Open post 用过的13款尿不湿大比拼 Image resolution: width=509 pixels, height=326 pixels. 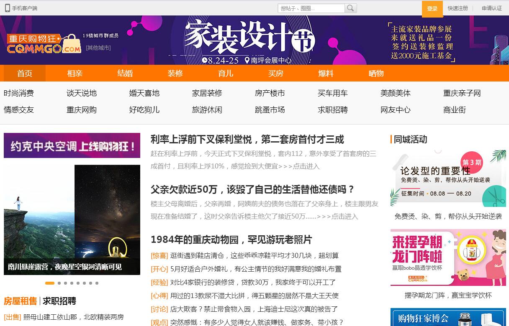[x=254, y=295]
